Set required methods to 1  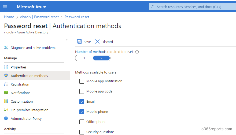(x=84, y=58)
